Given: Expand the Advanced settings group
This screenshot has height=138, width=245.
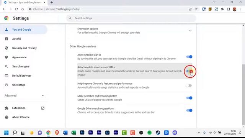Looking at the screenshot, I should coord(24,95).
